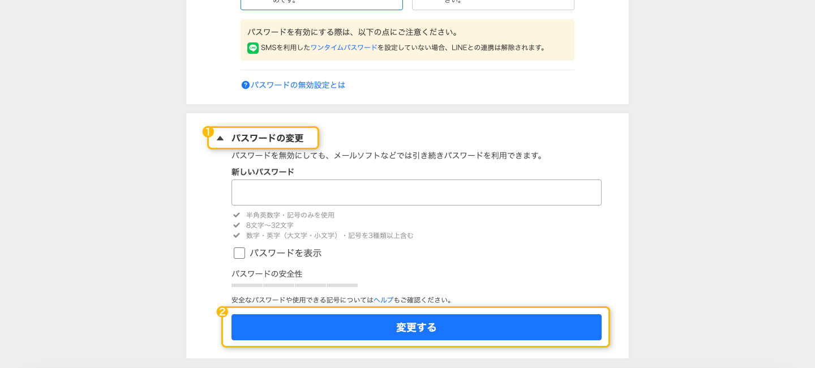Screen dimensions: 815x368
Task: Open the パスワードの無効設定とは link
Action: click(x=298, y=85)
